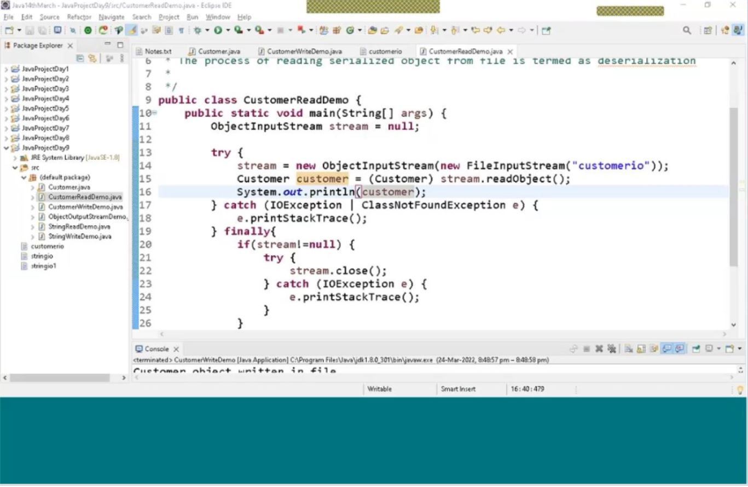Open the Display Selected Console dropdown
Image resolution: width=748 pixels, height=487 pixels.
point(719,349)
